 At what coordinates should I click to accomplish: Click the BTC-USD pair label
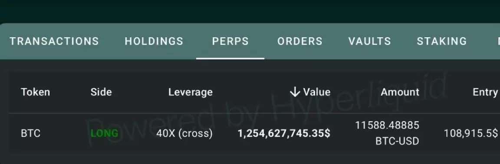tap(397, 141)
